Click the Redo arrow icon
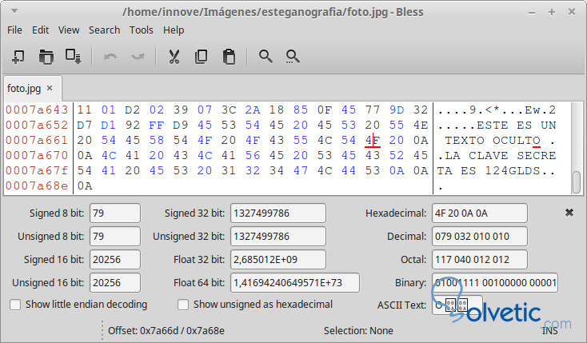 (138, 57)
